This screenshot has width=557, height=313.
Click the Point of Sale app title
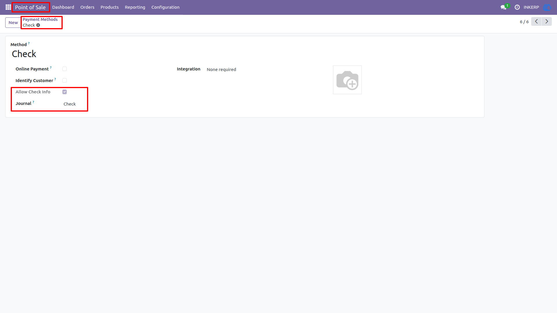tap(30, 7)
